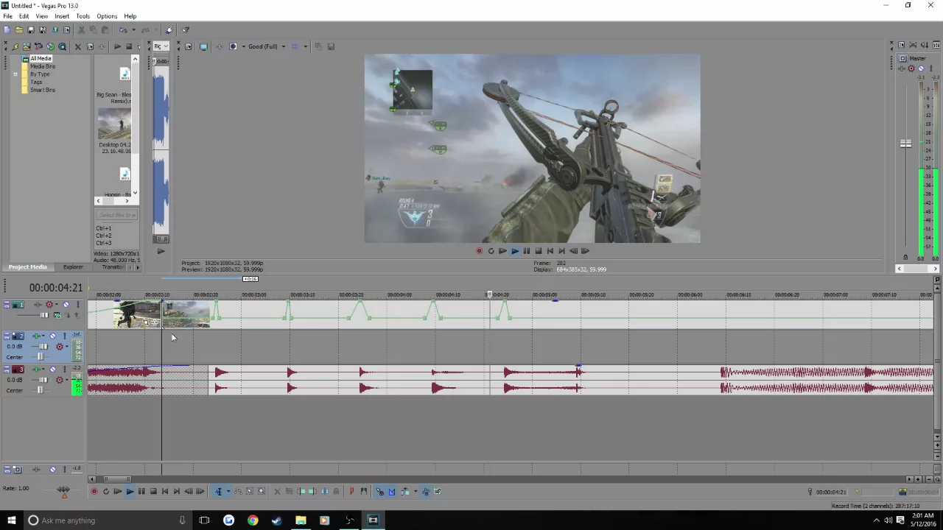Viewport: 943px width, 530px height.
Task: Click the record button under the video preview
Action: 479,251
